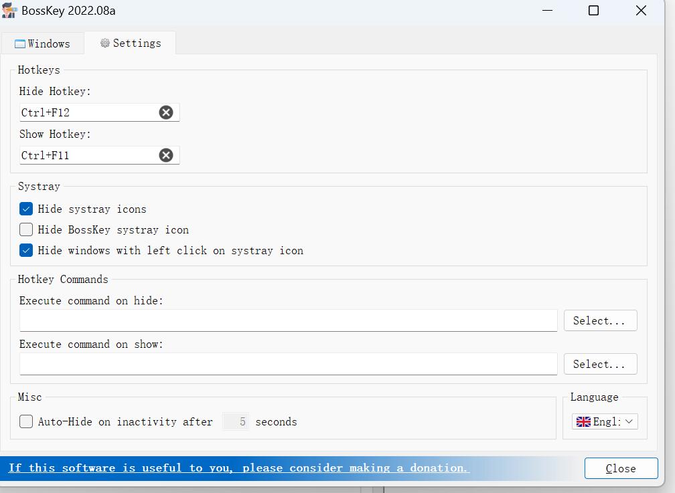The height and width of the screenshot is (493, 675).
Task: Select the Settings tab
Action: pos(131,43)
